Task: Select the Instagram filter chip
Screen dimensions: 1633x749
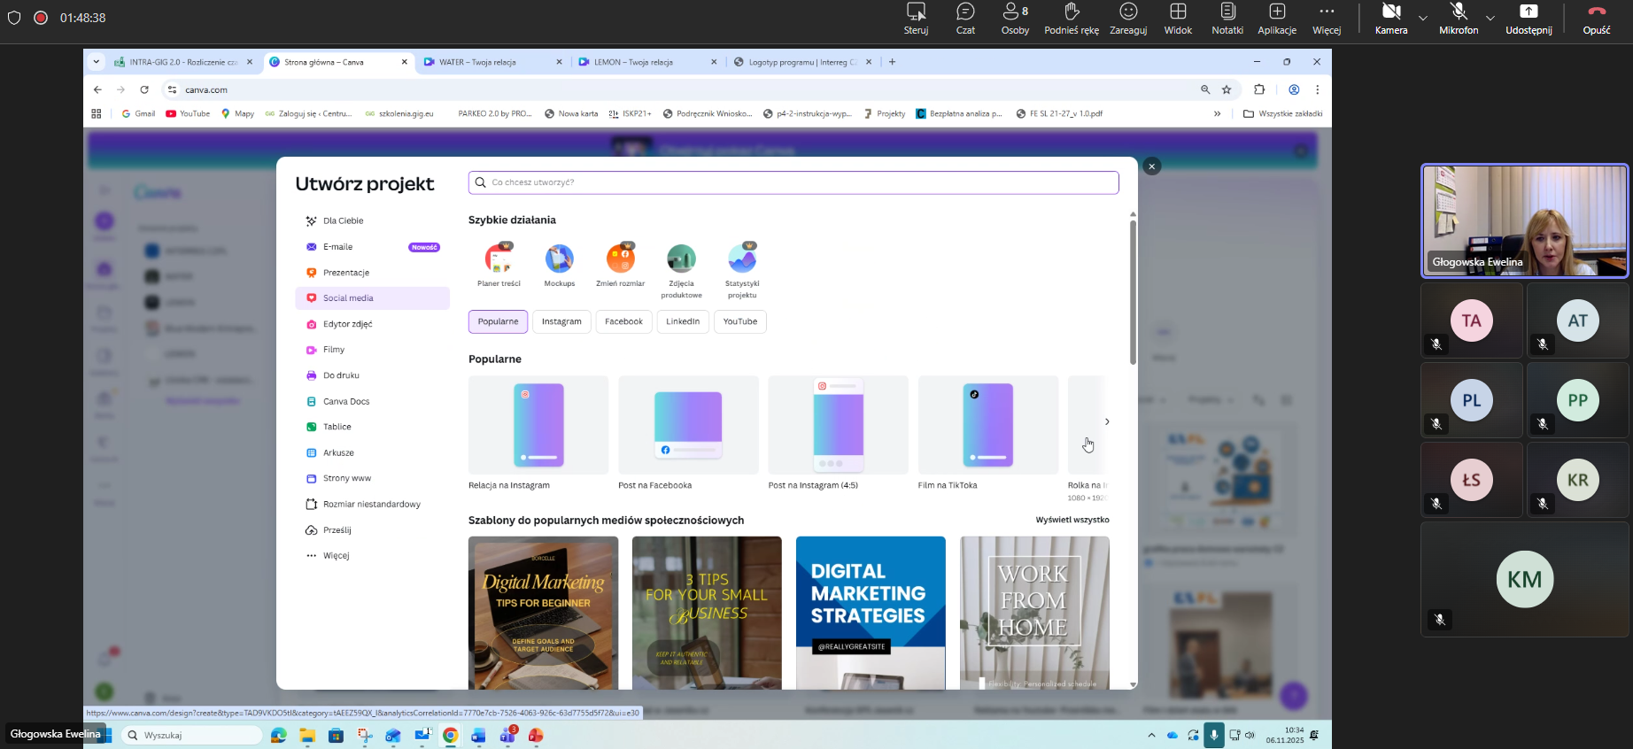Action: 561,321
